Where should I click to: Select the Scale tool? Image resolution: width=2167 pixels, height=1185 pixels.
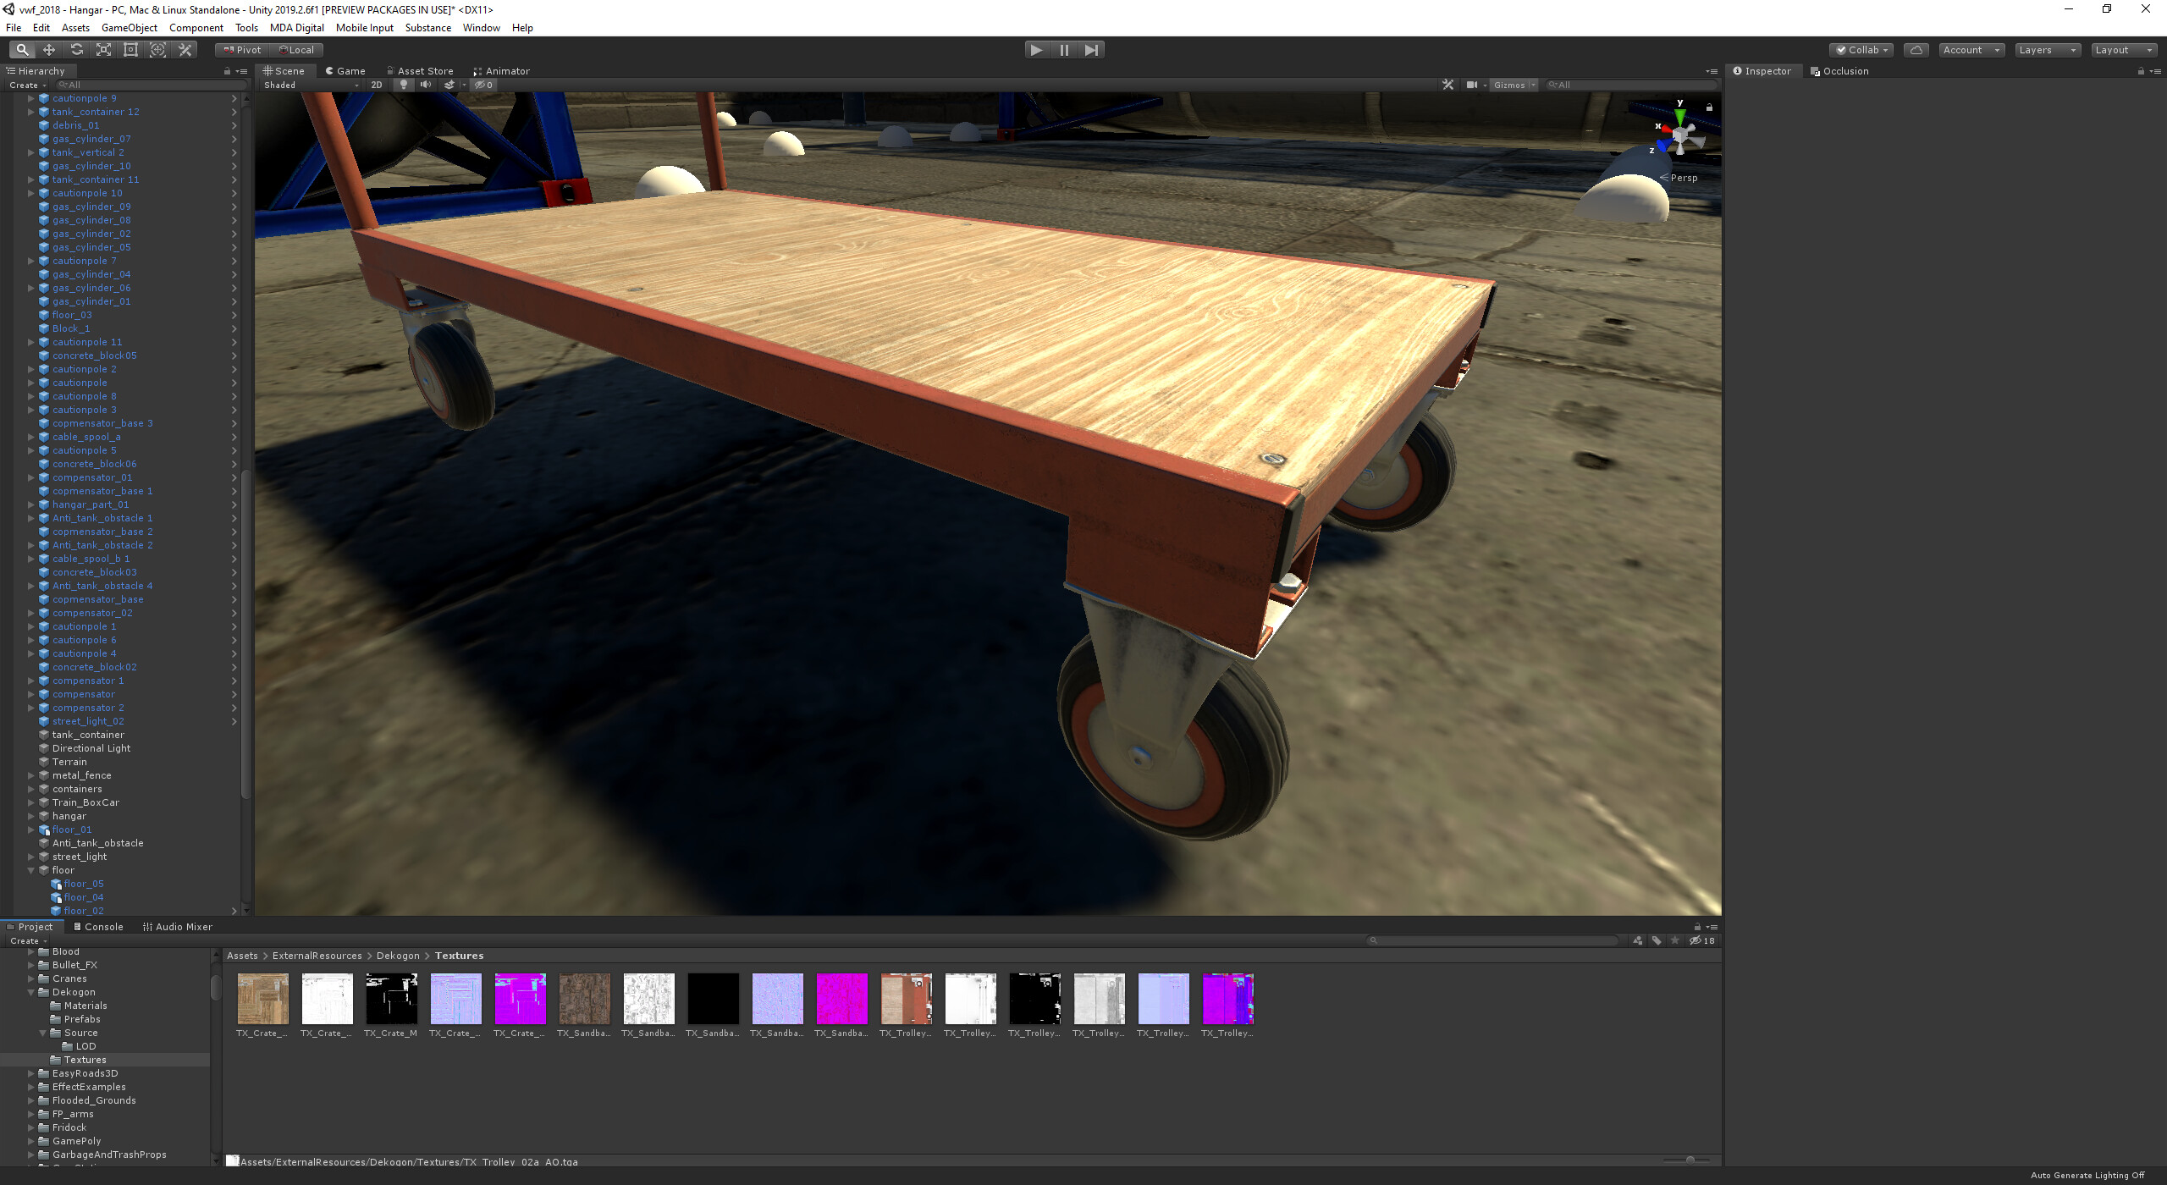coord(103,50)
